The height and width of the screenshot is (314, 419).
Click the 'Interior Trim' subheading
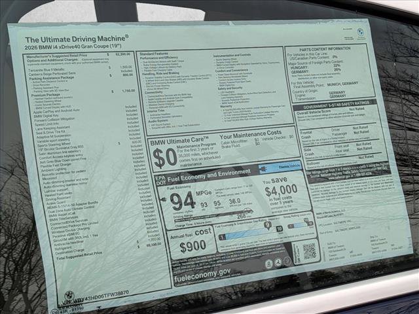[x=156, y=111]
